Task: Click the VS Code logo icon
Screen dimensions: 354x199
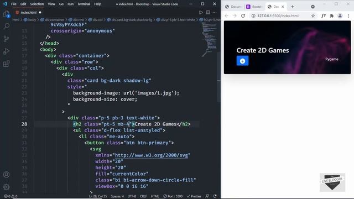Action: pos(5,4)
